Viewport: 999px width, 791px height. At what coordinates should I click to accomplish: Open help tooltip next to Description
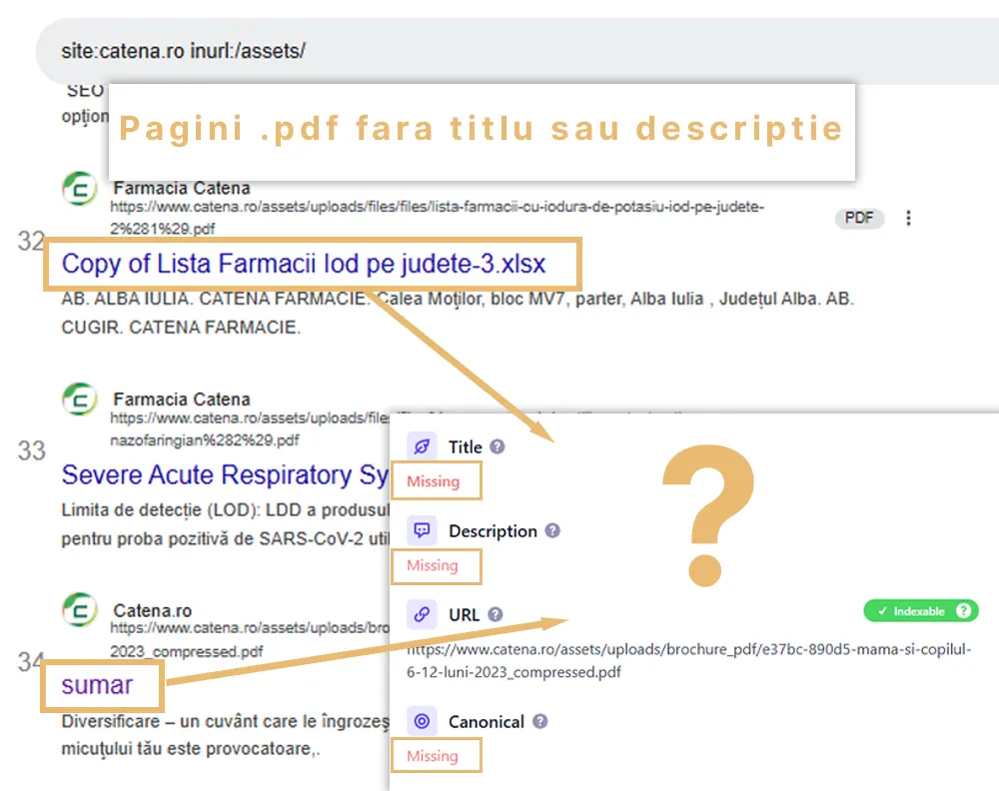pyautogui.click(x=552, y=531)
